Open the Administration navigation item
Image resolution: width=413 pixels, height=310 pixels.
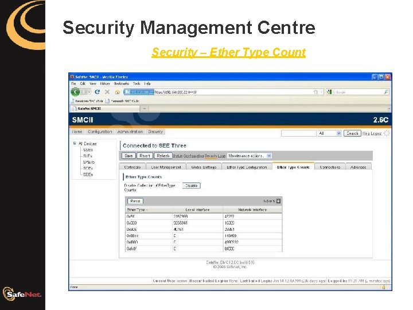tap(130, 131)
